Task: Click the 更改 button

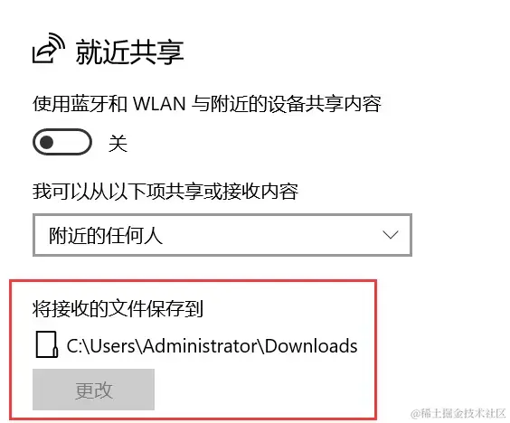Action: coord(93,390)
